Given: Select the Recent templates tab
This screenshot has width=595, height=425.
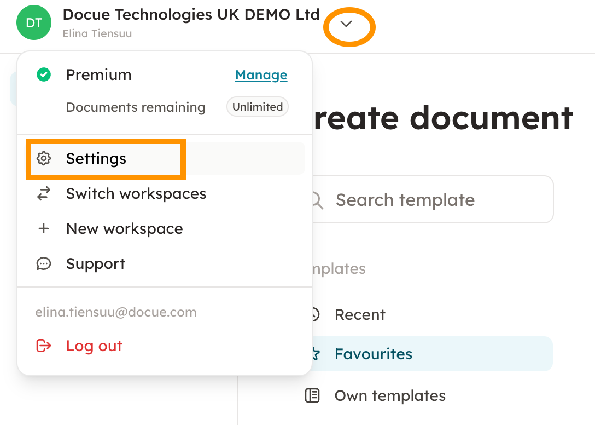Looking at the screenshot, I should [x=360, y=315].
